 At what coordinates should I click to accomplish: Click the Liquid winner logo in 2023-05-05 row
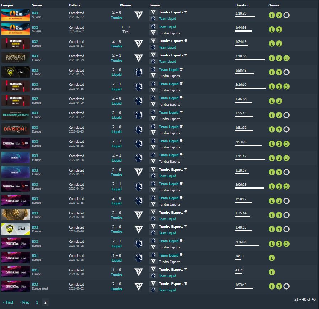click(x=138, y=72)
